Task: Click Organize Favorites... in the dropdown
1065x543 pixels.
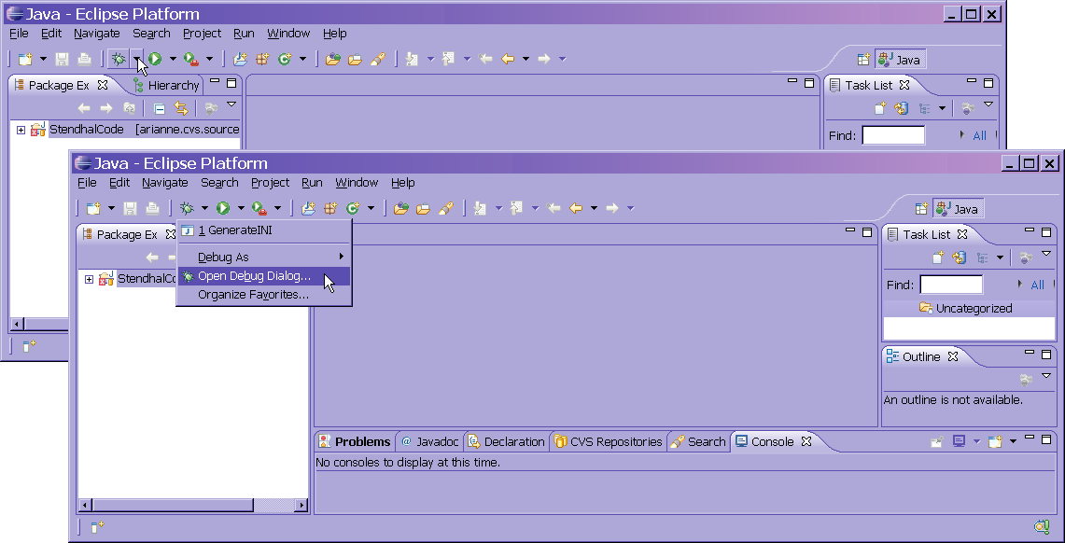Action: [253, 295]
